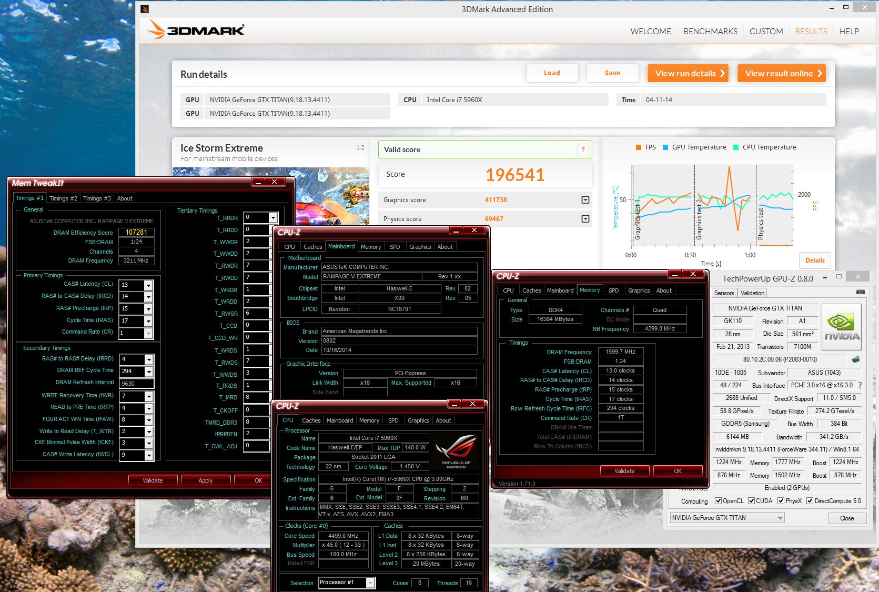This screenshot has width=879, height=592.
Task: Open the Cycle Time (tRAS) dropdown
Action: pos(148,321)
